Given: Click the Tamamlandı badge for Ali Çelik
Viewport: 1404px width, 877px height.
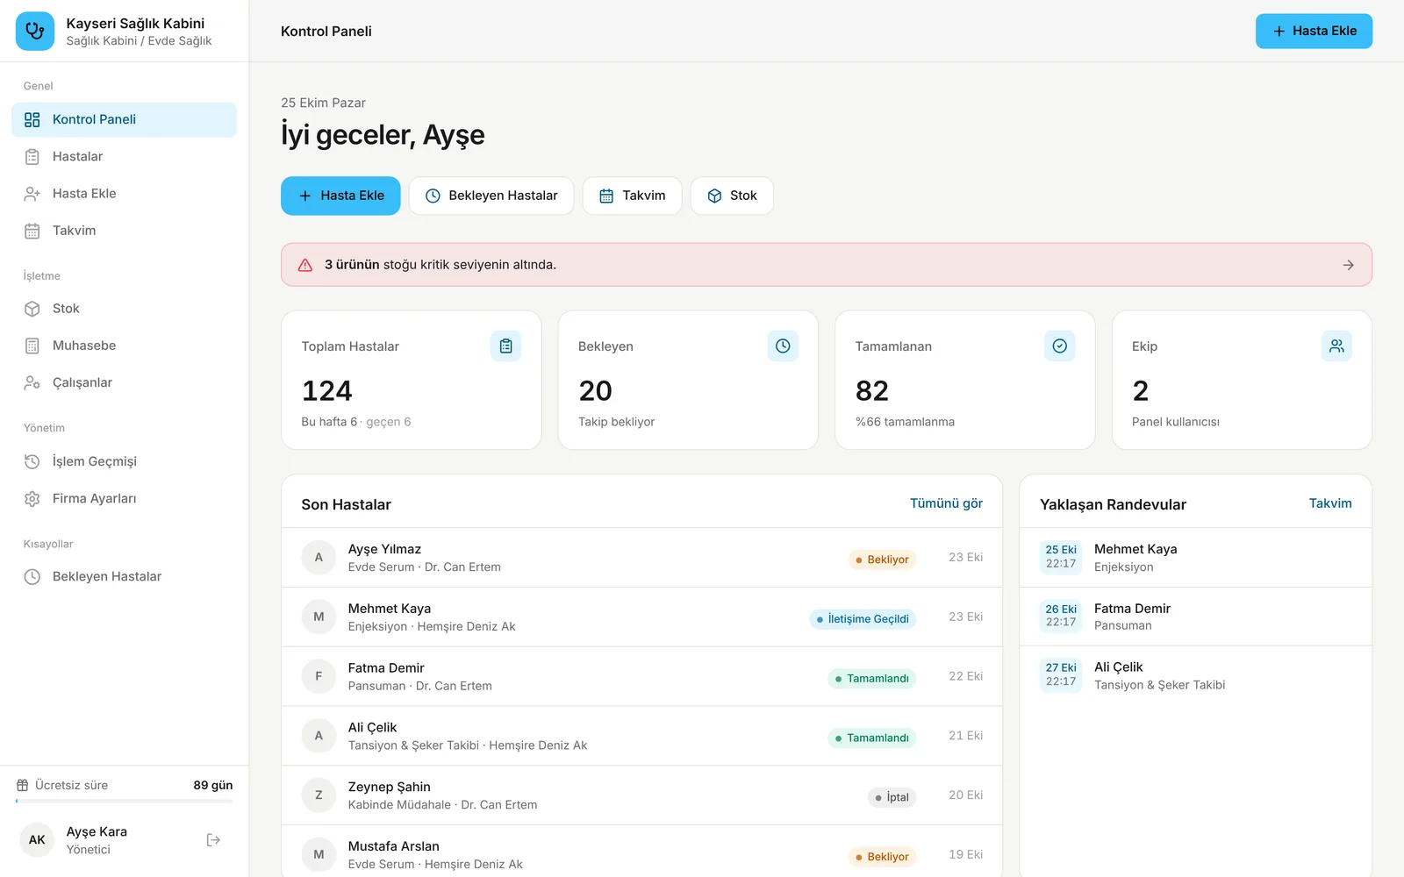Looking at the screenshot, I should 871,738.
